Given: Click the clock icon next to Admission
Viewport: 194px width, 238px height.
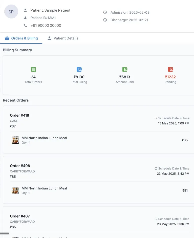Looking at the screenshot, I should (105, 12).
